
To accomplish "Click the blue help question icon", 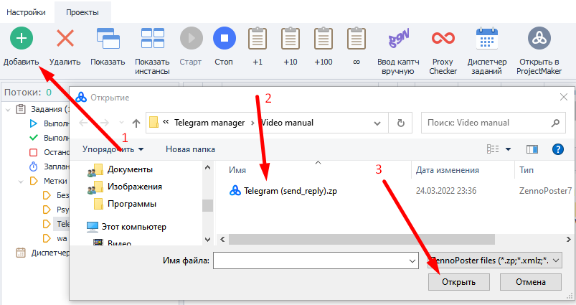I will click(x=557, y=149).
